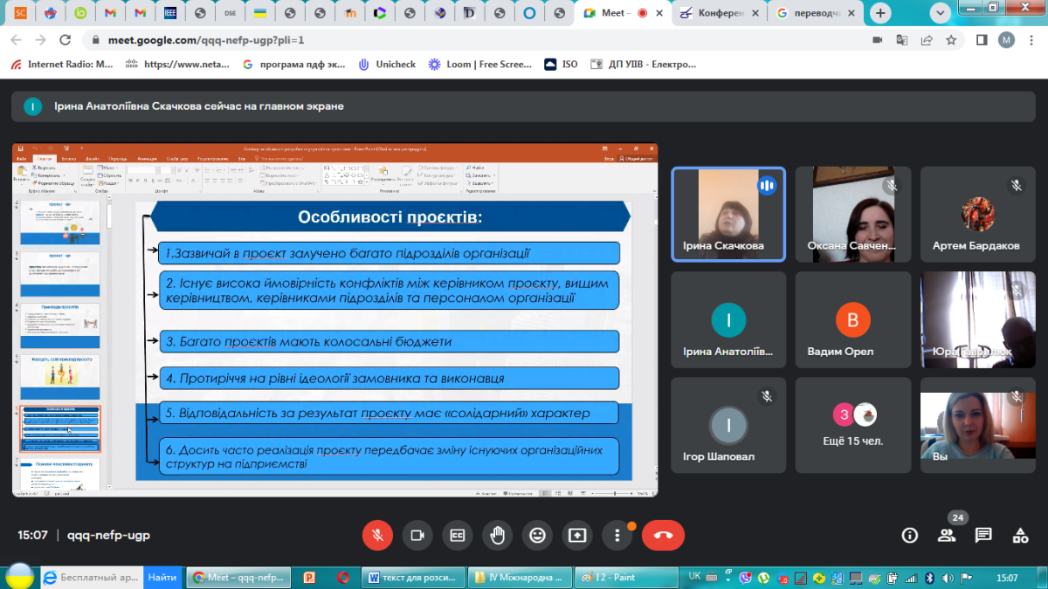
Task: Open the chat messages panel
Action: [983, 535]
